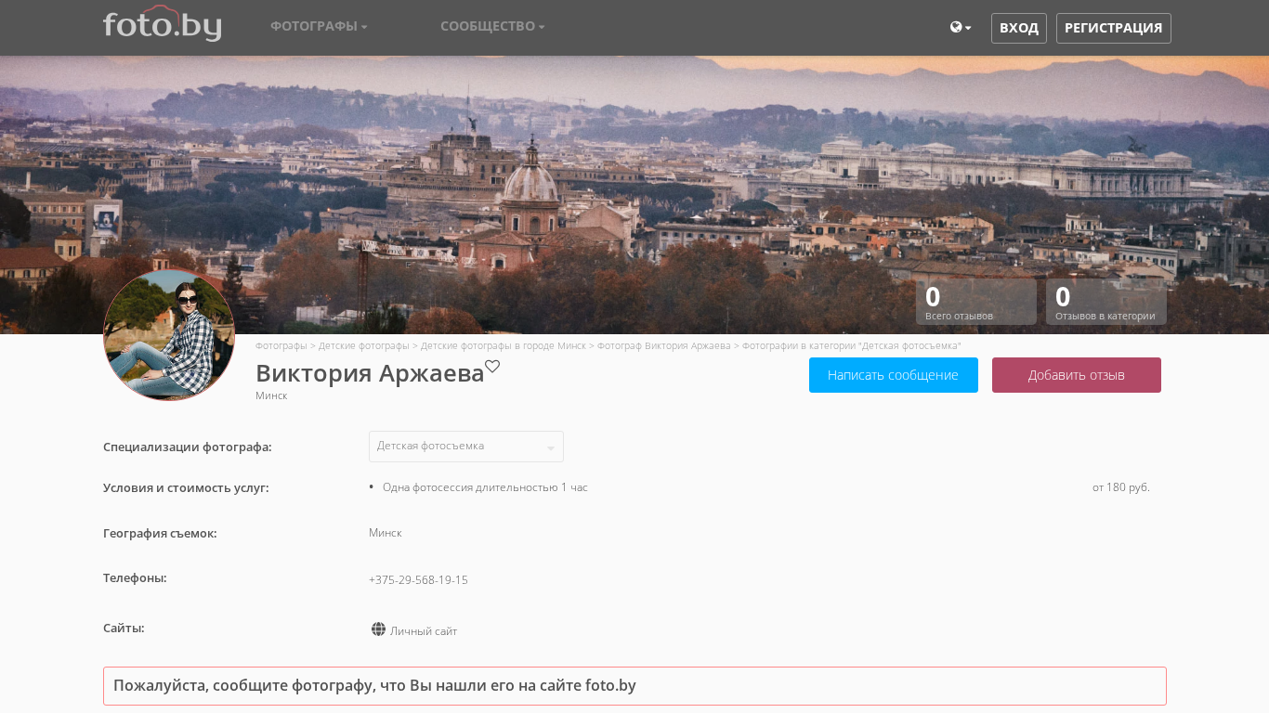Click Добавить отзыв button
The width and height of the screenshot is (1269, 713).
pyautogui.click(x=1077, y=375)
